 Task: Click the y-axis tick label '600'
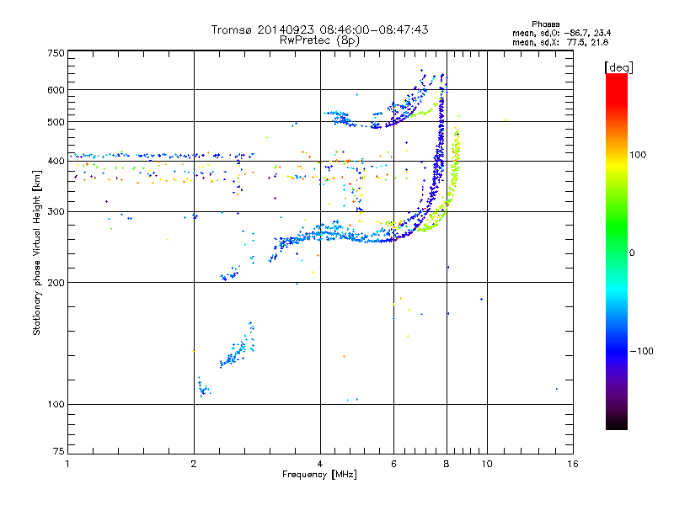(x=56, y=90)
